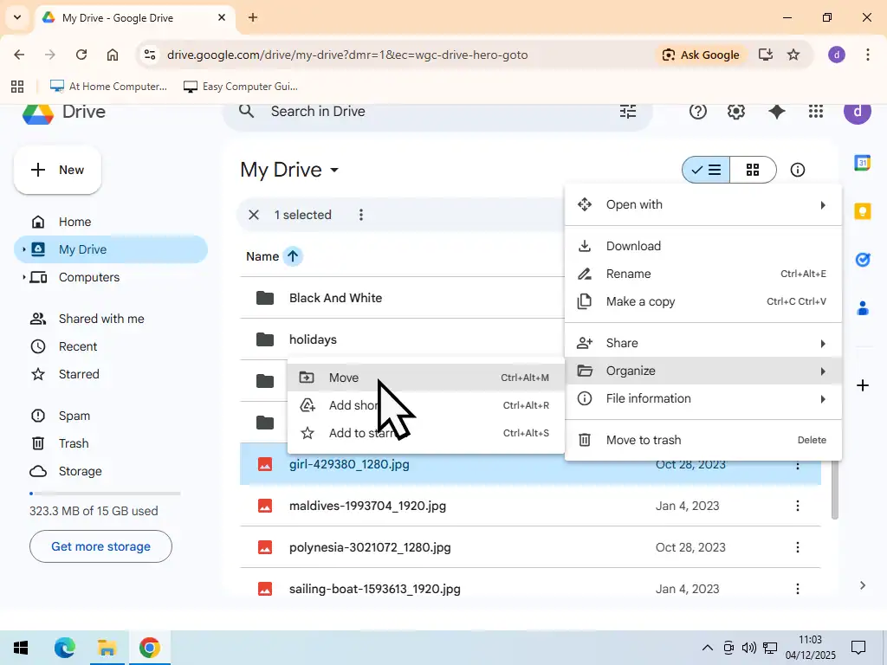Select list view layout
887x665 pixels.
point(706,170)
